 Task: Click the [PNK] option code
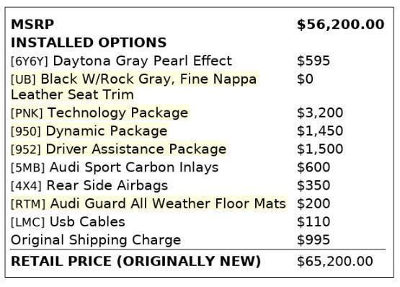click(27, 113)
